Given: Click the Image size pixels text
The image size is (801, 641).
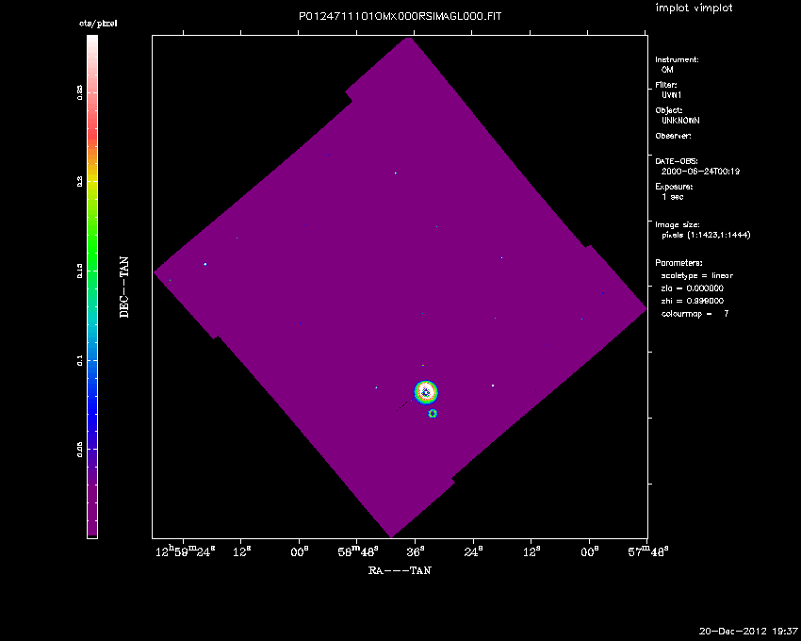Looking at the screenshot, I should tap(706, 235).
